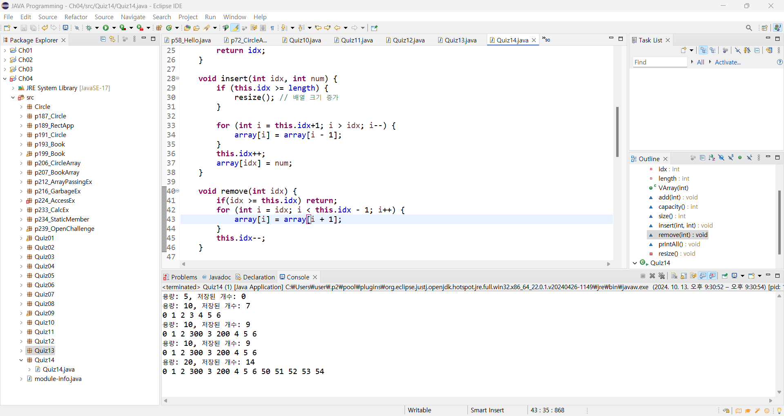
Task: Expand the Ch01 project
Action: (x=5, y=50)
